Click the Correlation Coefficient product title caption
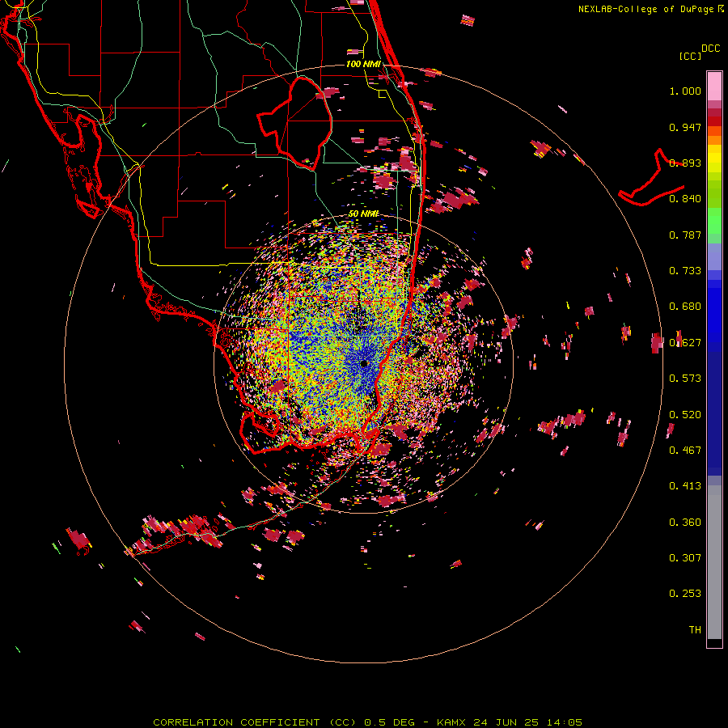728x728 pixels. (x=368, y=722)
